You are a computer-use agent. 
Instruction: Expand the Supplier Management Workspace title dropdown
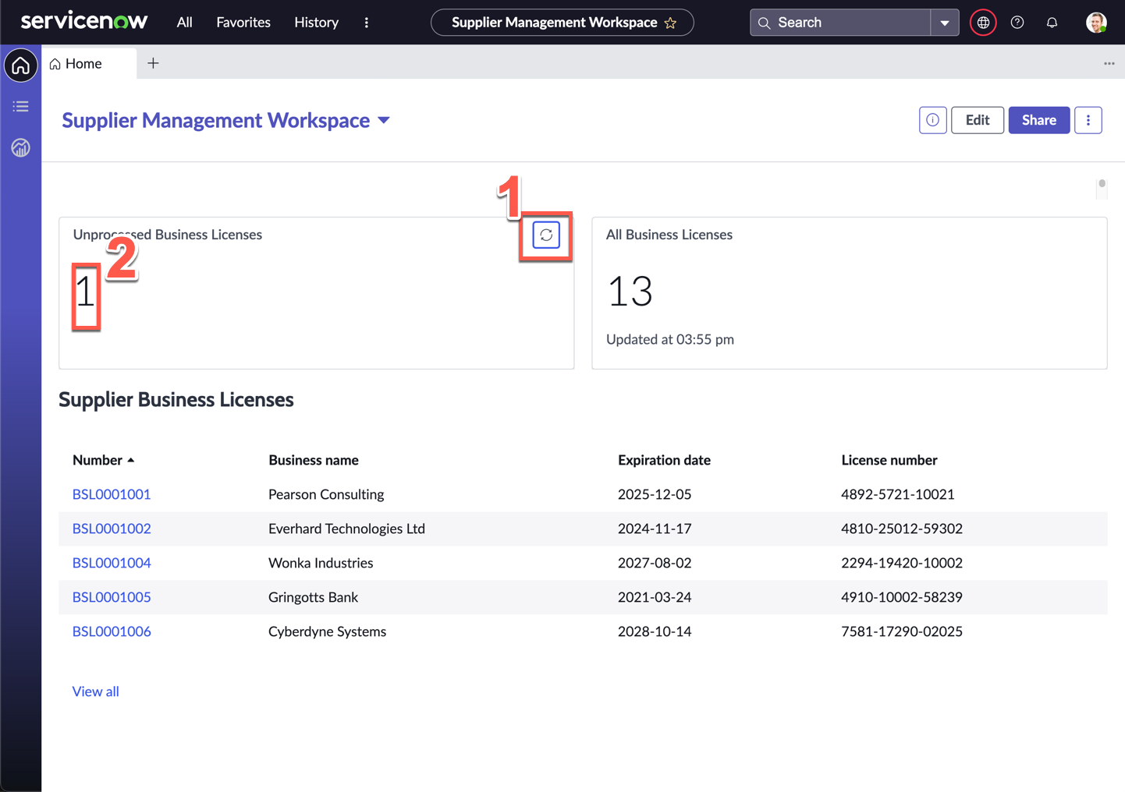coord(384,120)
